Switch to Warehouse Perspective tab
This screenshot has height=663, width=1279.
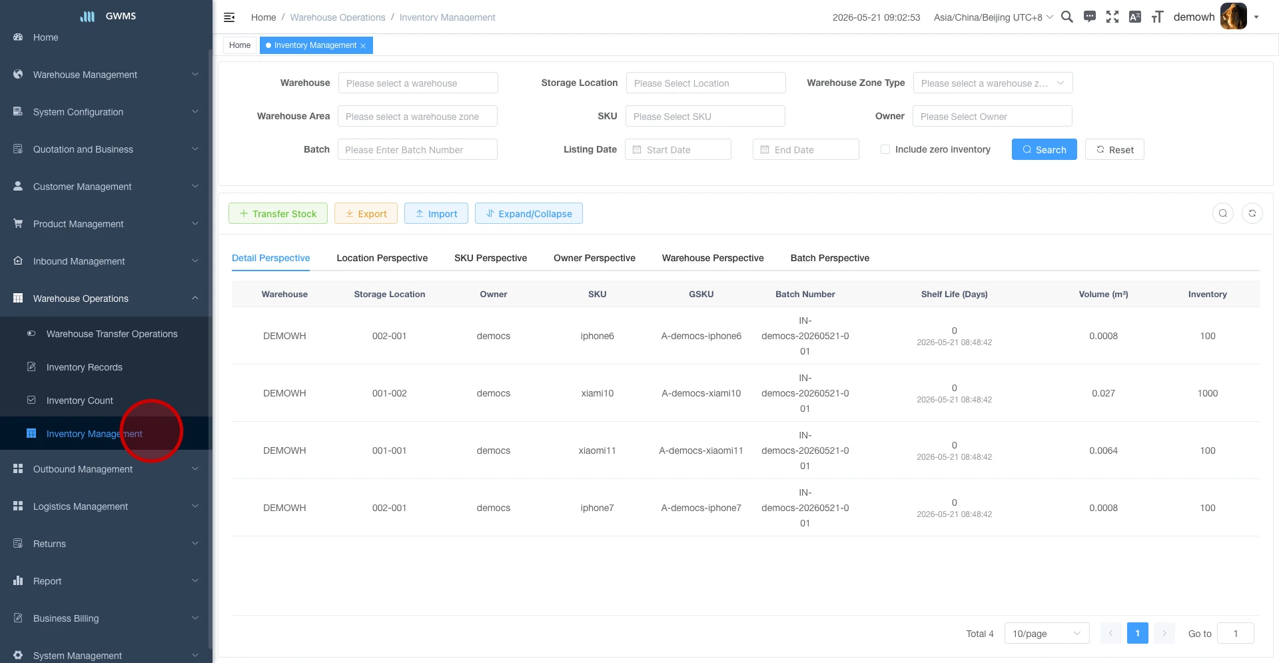click(713, 258)
